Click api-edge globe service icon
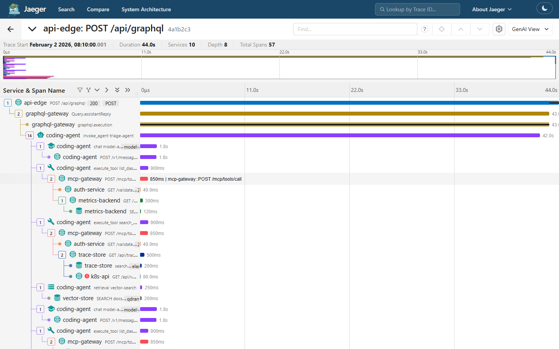Image resolution: width=559 pixels, height=349 pixels. [x=18, y=102]
